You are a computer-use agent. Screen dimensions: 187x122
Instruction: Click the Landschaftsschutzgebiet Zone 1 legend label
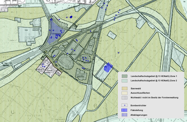point(153,76)
